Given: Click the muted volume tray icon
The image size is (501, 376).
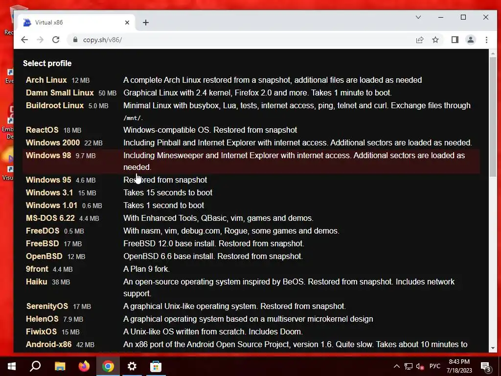Looking at the screenshot, I should pyautogui.click(x=420, y=366).
